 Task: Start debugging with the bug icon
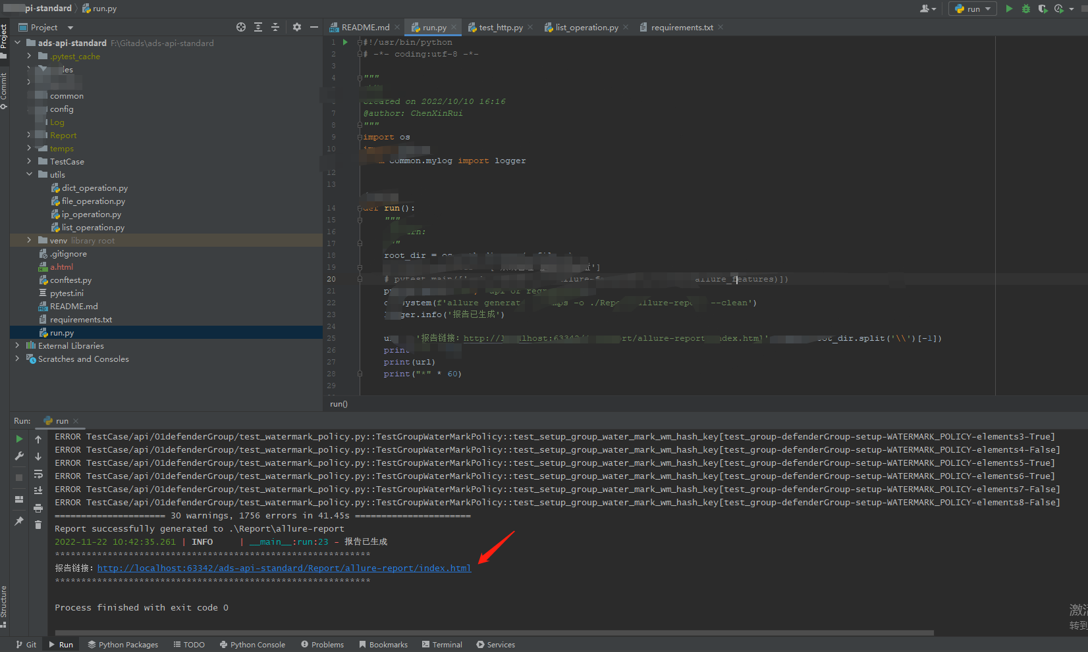(x=1025, y=9)
